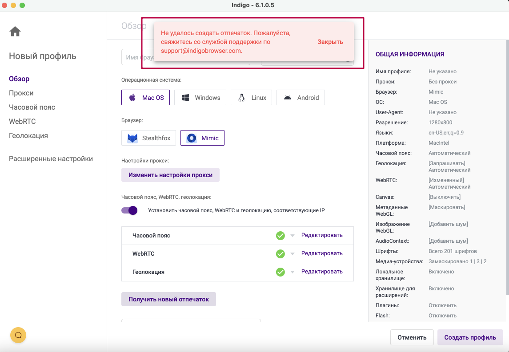
Task: Toggle automatic timezone, WebRTC and geolocation switch
Action: (x=129, y=210)
